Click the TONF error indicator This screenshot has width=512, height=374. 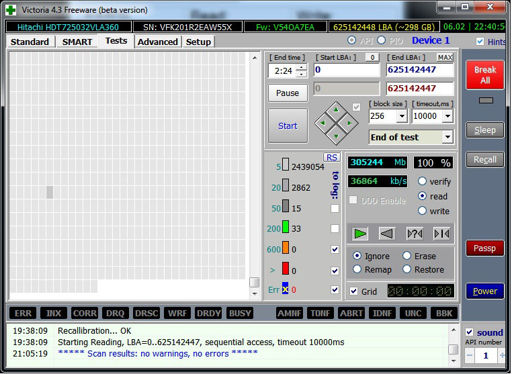pyautogui.click(x=321, y=314)
